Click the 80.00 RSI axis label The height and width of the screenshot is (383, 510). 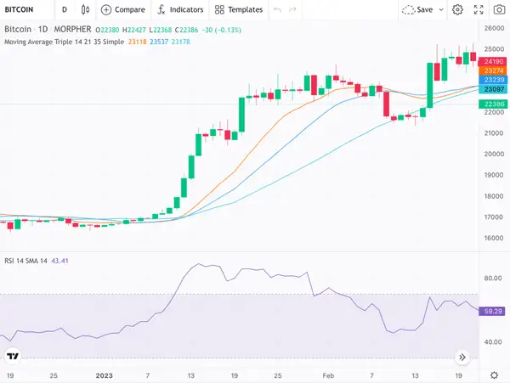coord(493,278)
